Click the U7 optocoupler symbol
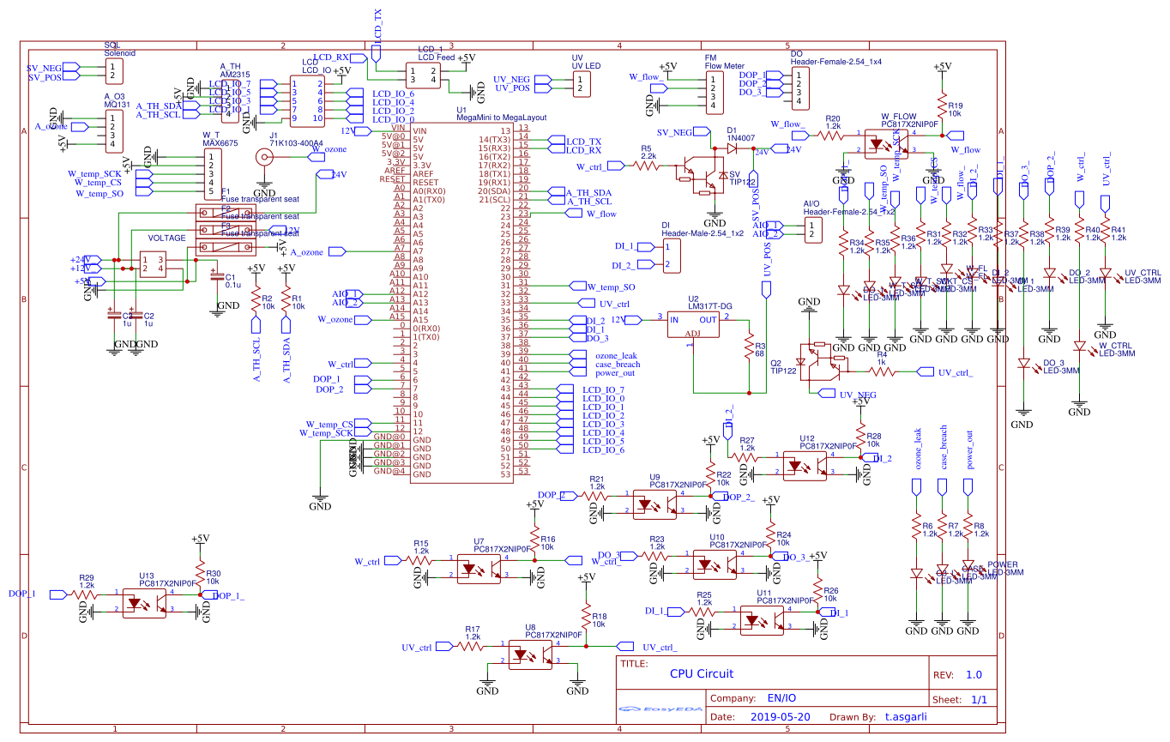 click(x=479, y=568)
